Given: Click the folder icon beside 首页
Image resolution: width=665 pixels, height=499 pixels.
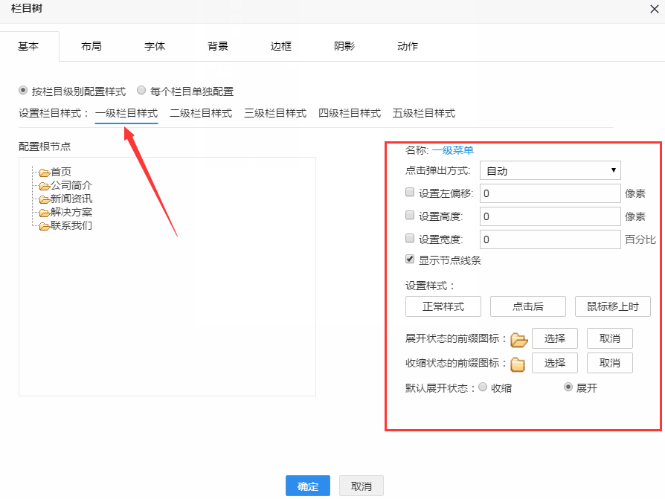Looking at the screenshot, I should click(x=45, y=173).
